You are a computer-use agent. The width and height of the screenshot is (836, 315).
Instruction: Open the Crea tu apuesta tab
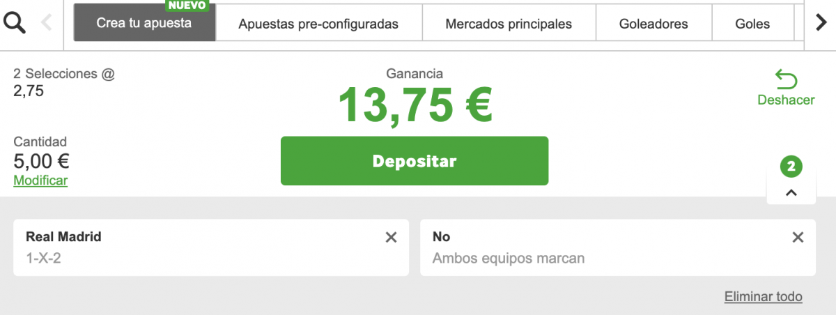point(144,23)
